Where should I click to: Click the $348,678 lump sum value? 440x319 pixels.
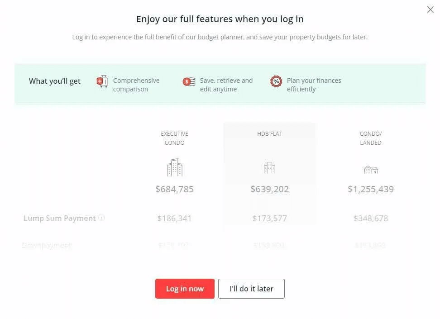tap(371, 218)
